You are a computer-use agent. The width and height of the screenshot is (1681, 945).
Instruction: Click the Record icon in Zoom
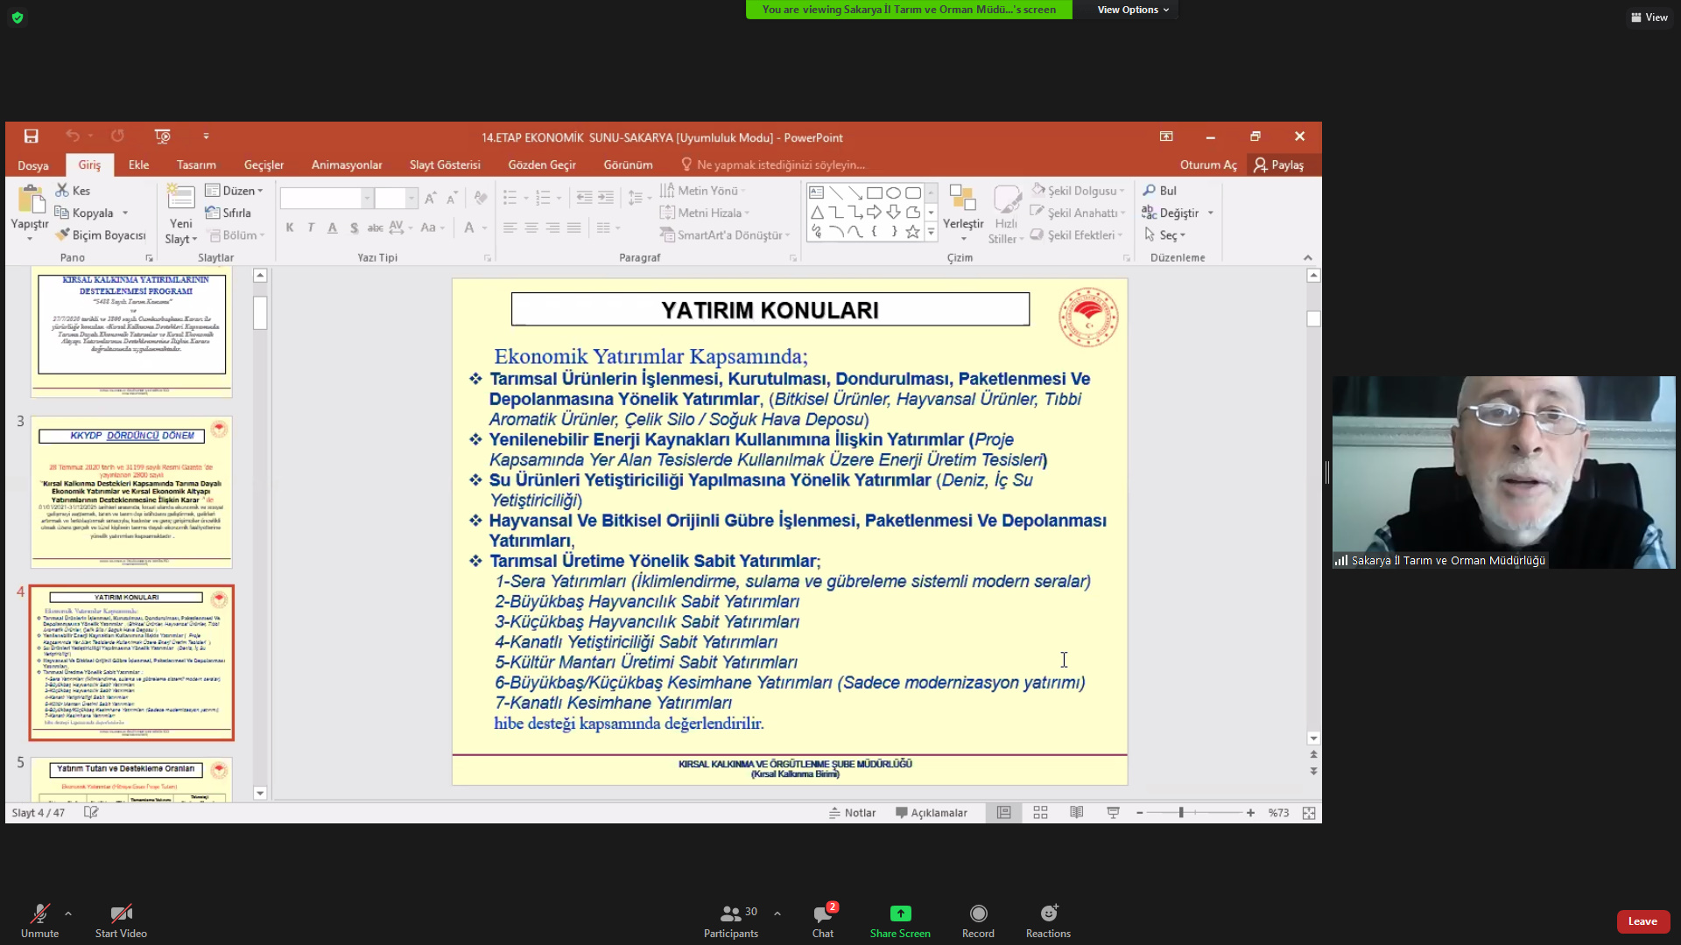click(978, 913)
